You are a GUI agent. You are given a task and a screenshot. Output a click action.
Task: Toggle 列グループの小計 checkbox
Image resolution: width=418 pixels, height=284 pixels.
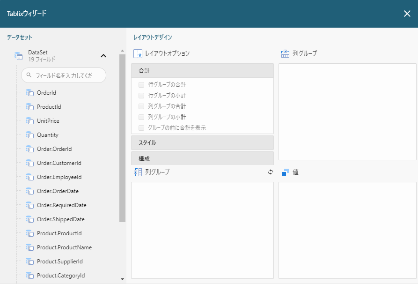tap(141, 117)
